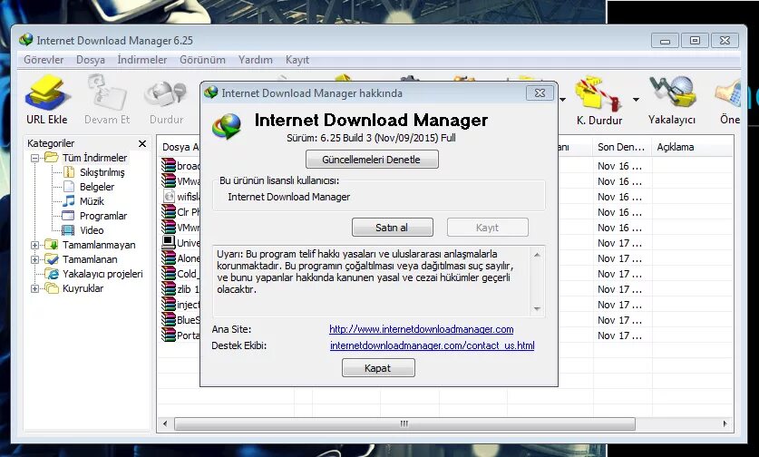
Task: Click warning text scroll up arrow
Action: coord(537,255)
